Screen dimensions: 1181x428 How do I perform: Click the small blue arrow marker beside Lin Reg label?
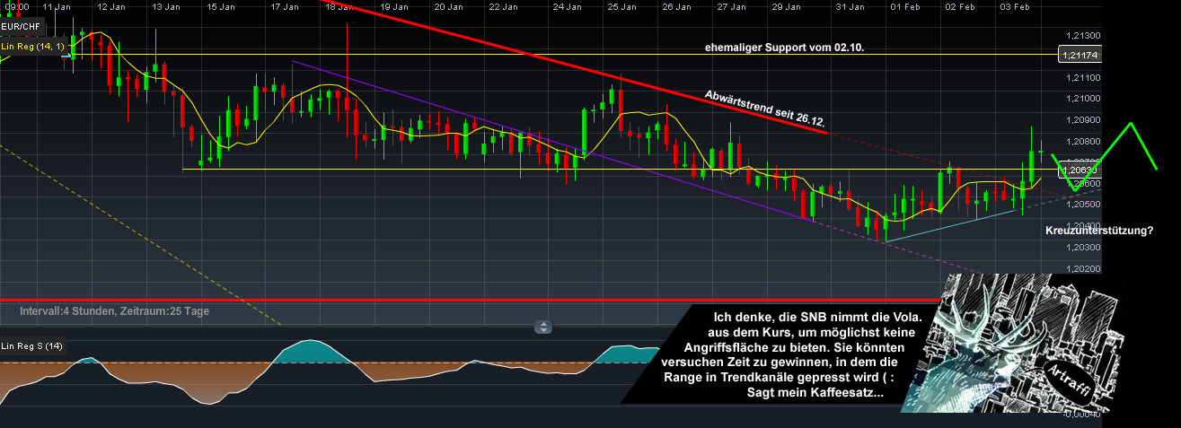click(68, 57)
